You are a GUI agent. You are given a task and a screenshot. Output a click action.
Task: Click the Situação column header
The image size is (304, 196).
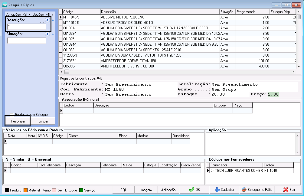click(227, 11)
